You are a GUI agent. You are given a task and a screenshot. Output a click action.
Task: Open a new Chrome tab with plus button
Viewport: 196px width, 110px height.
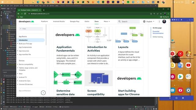tap(44, 10)
